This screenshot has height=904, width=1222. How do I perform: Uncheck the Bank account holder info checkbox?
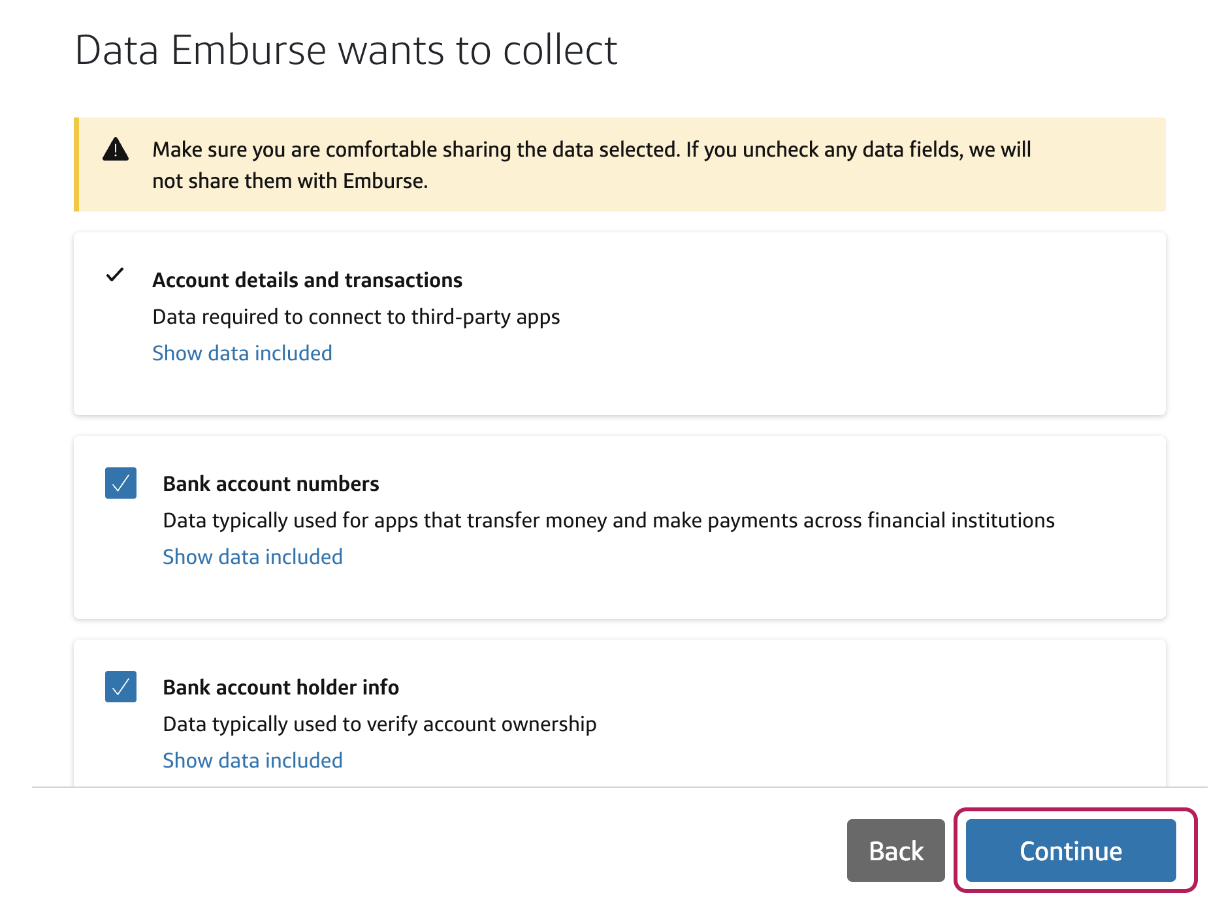(x=121, y=687)
